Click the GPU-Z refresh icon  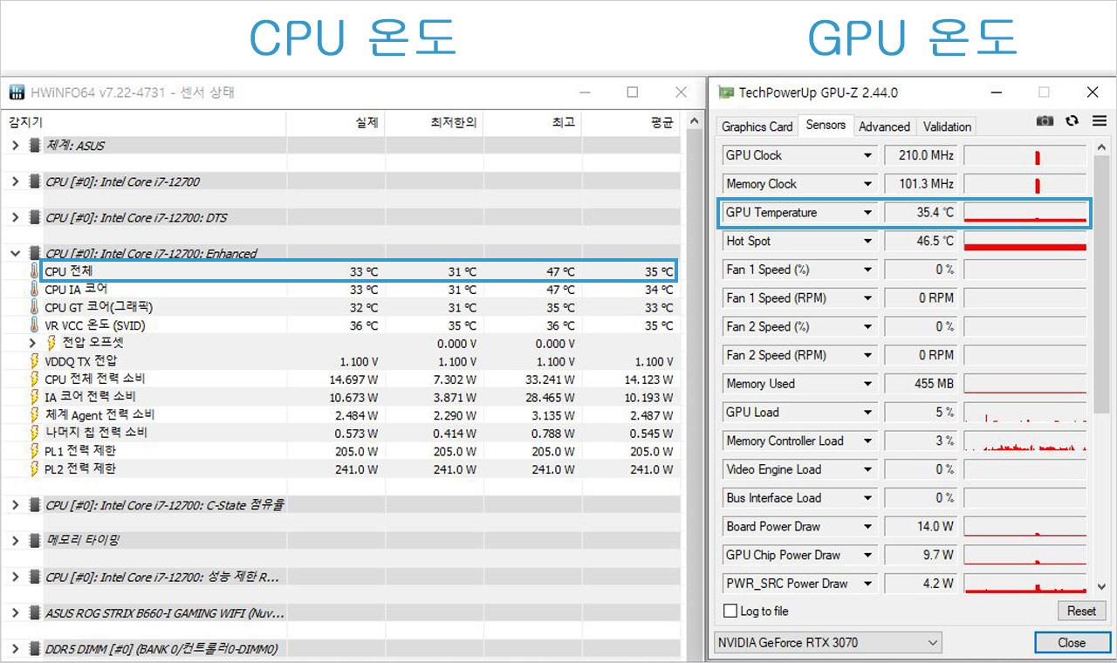pyautogui.click(x=1072, y=121)
